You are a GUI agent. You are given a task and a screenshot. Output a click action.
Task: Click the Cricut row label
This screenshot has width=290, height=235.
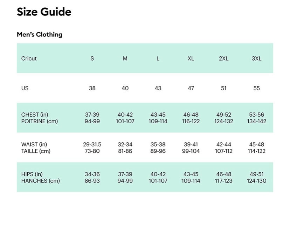[29, 58]
